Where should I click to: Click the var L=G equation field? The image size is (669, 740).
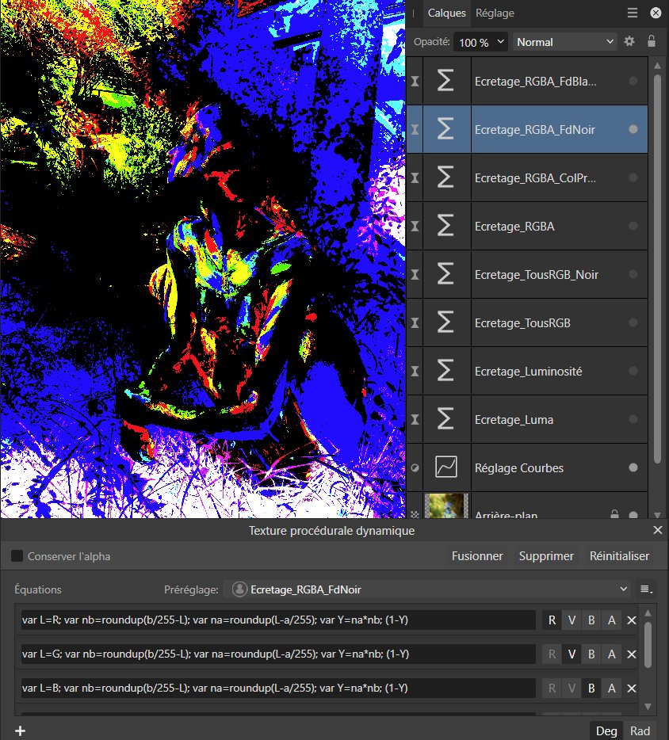click(278, 654)
